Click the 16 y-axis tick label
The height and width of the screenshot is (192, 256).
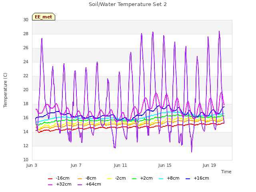tap(26, 118)
